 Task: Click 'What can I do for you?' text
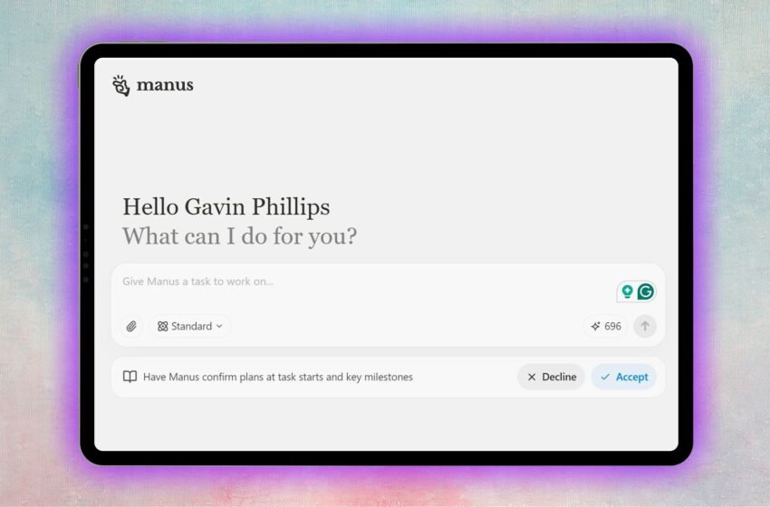click(240, 236)
